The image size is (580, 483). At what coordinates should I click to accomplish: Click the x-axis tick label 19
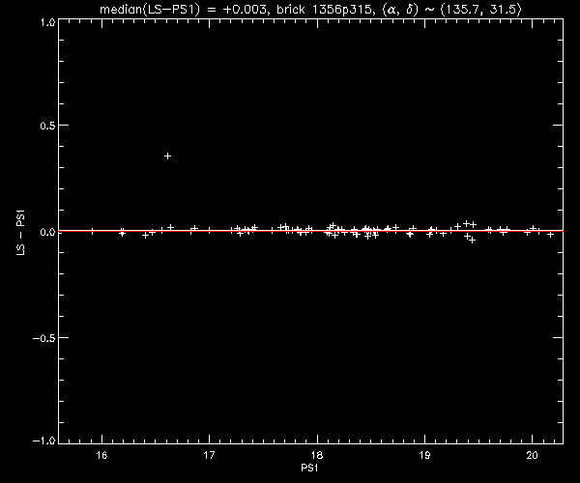point(424,455)
